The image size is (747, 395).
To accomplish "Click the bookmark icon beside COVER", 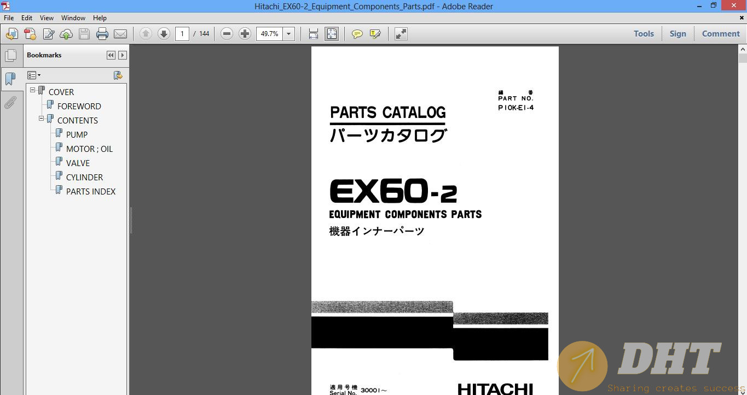I will tap(42, 91).
